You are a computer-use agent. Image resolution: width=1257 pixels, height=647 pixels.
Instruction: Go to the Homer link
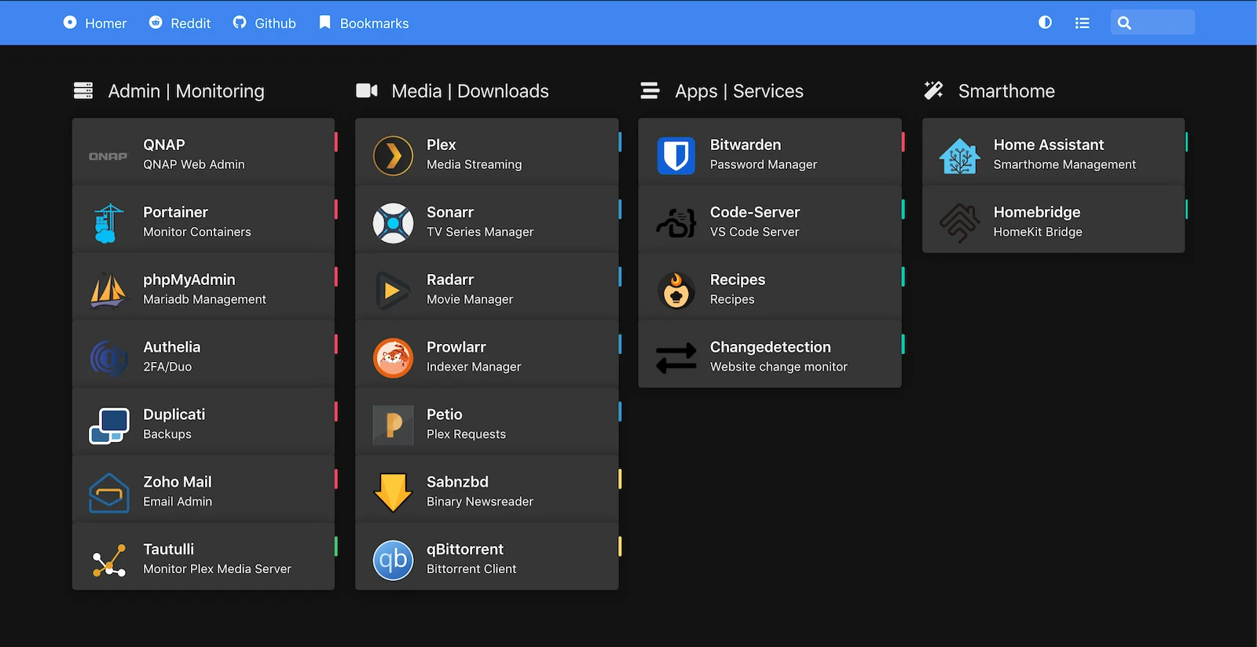(x=95, y=23)
